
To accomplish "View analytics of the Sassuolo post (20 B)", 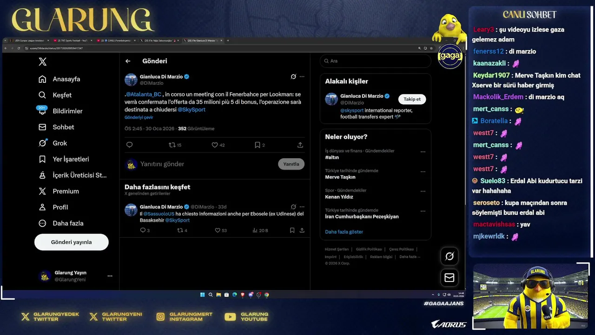I will click(260, 230).
